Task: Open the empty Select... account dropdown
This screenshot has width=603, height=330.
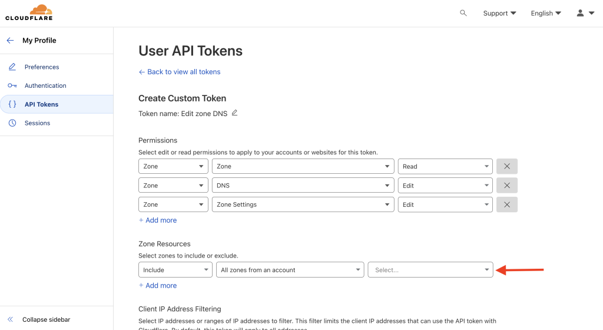Action: click(430, 270)
